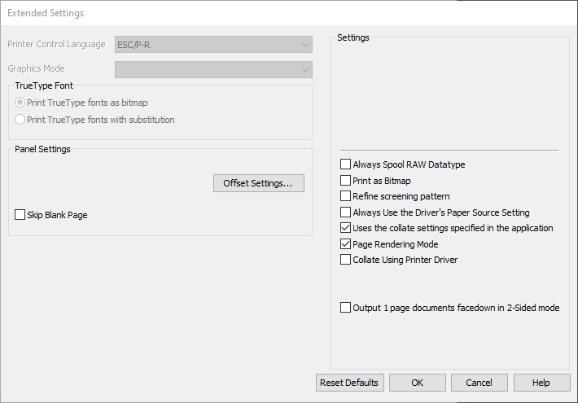The height and width of the screenshot is (403, 578).
Task: Expand the Graphics Mode combo box
Action: coord(213,69)
